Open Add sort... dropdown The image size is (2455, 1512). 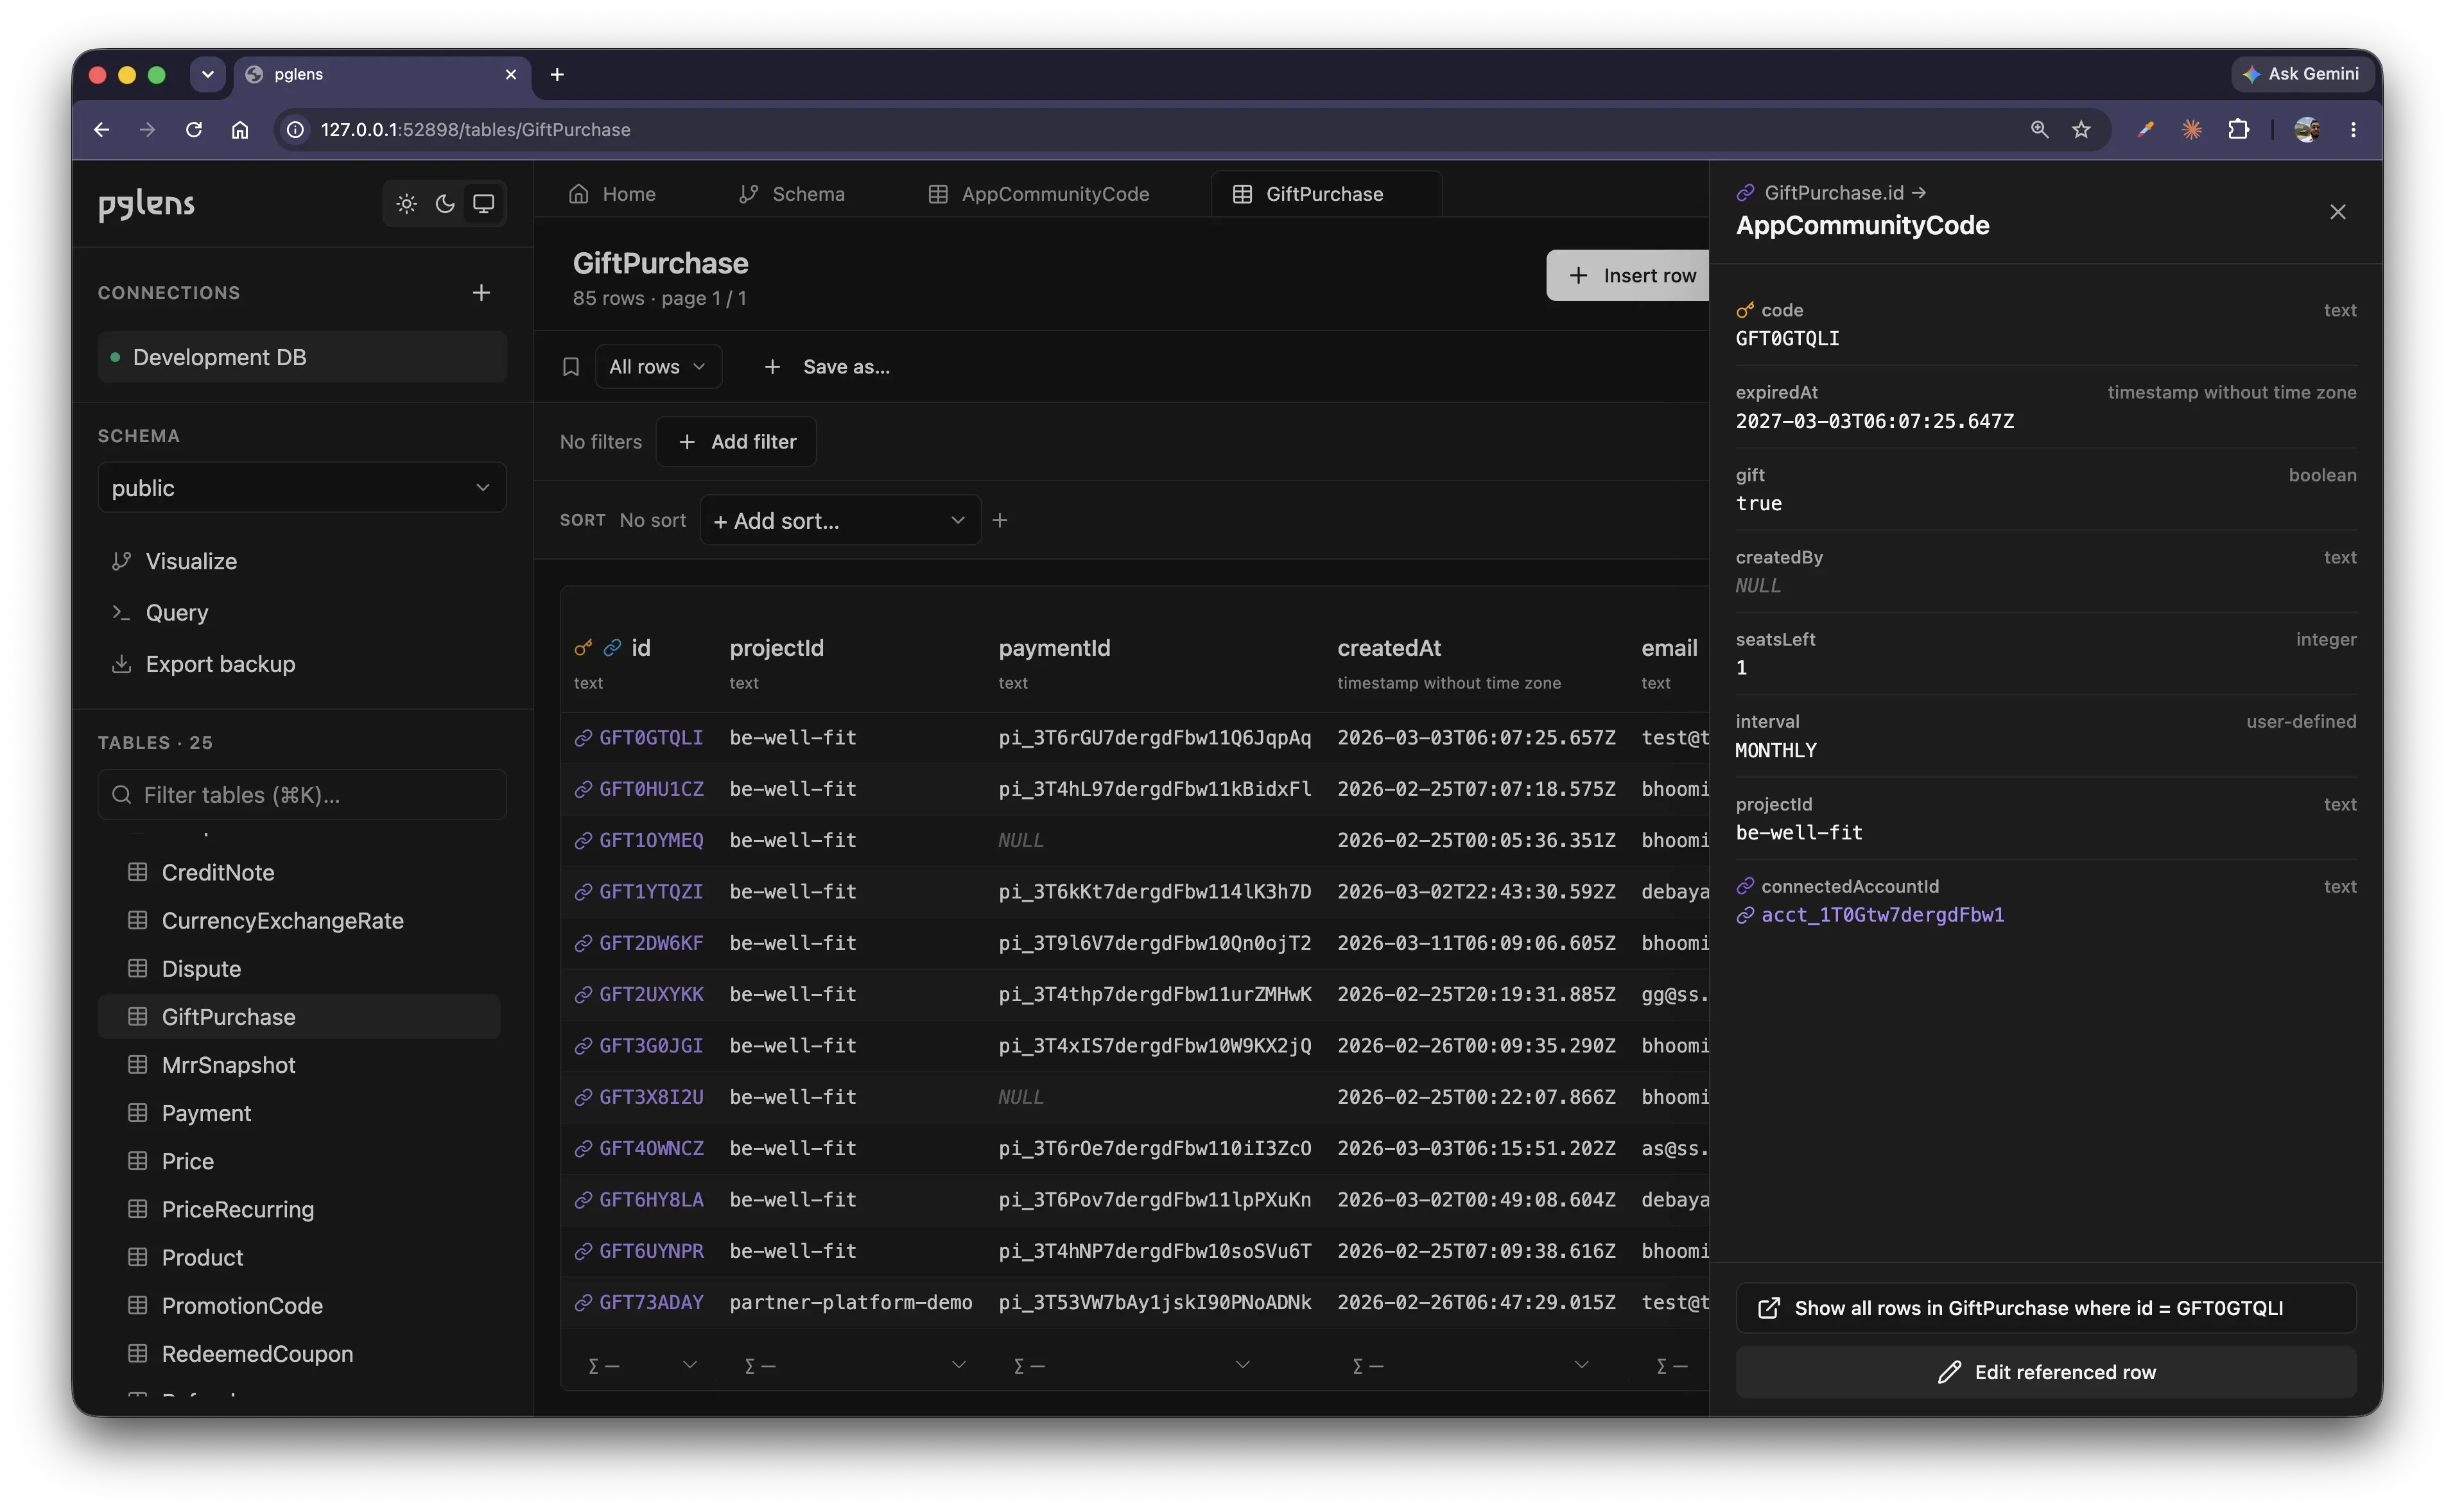click(x=840, y=521)
